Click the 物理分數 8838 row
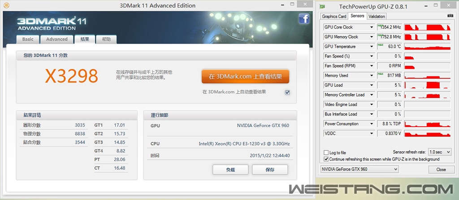459x200 pixels. tap(54, 134)
